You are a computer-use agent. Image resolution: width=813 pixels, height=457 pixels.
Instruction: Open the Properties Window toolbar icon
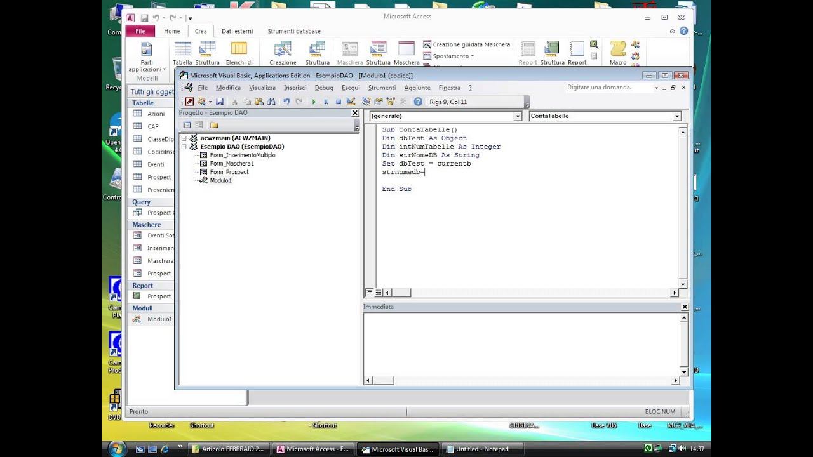tap(379, 102)
